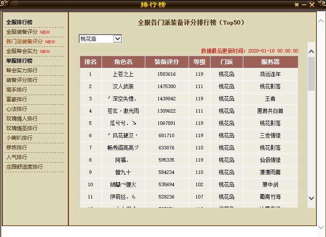The height and width of the screenshot is (237, 326).
Task: Pin the ranking window with pushpin icon
Action: tap(297, 4)
